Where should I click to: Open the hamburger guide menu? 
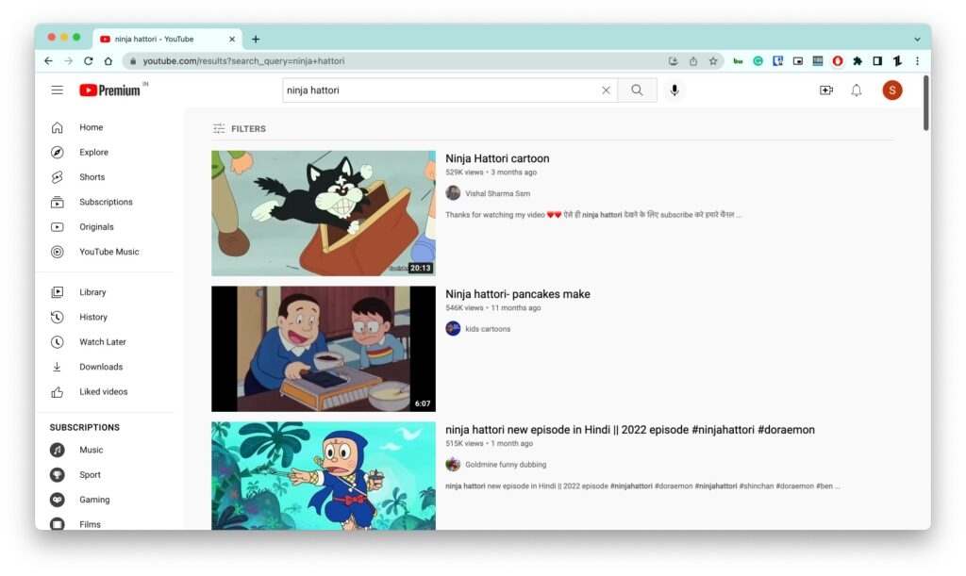[x=57, y=91]
